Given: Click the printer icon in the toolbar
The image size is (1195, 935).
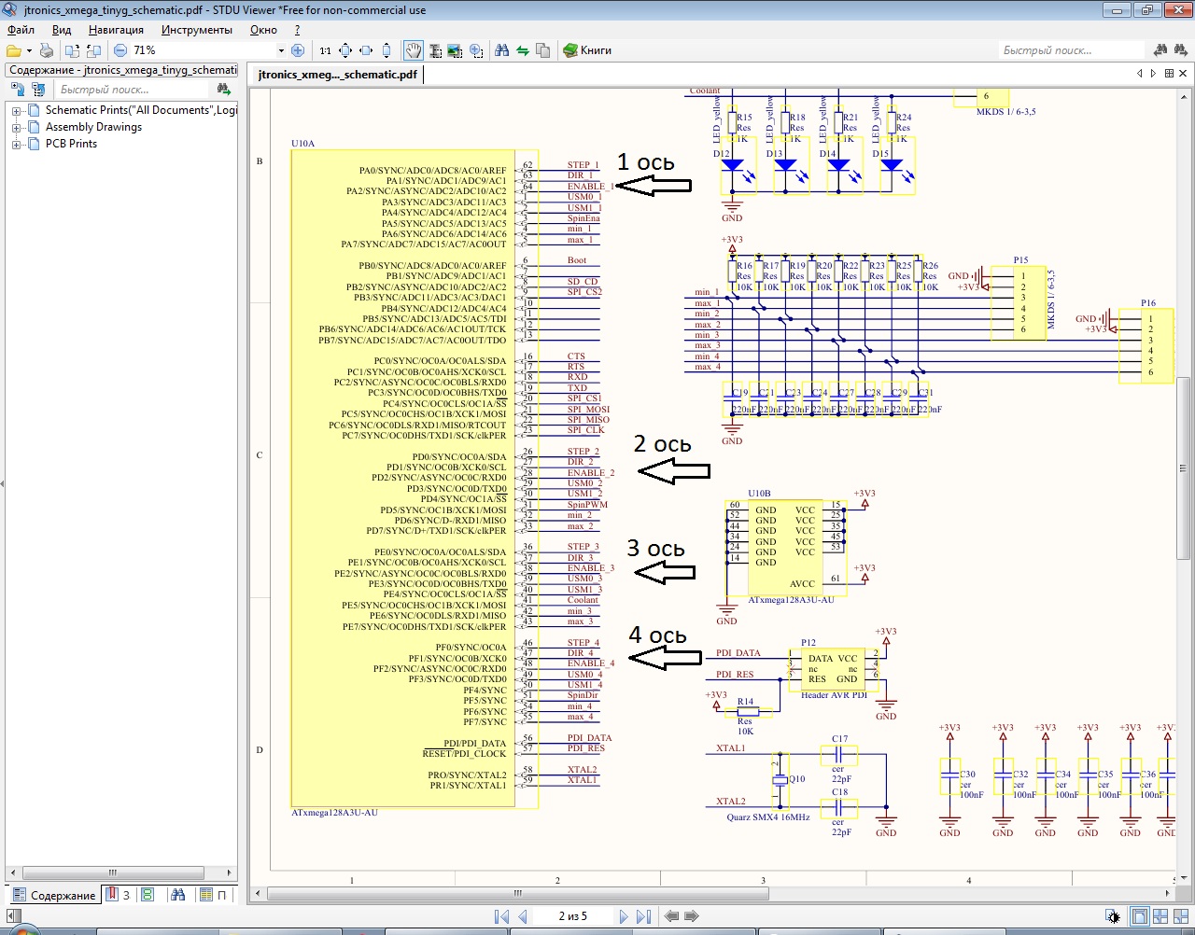Looking at the screenshot, I should pos(46,50).
